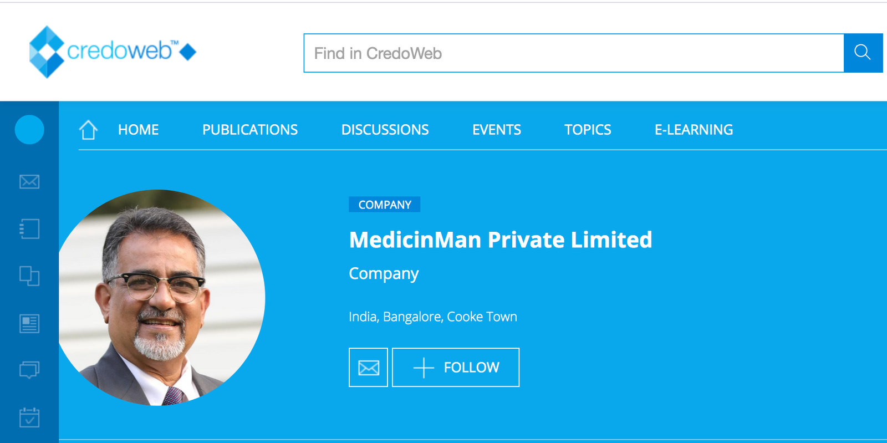The width and height of the screenshot is (887, 443).
Task: Open the DISCUSSIONS menu item
Action: tap(385, 130)
